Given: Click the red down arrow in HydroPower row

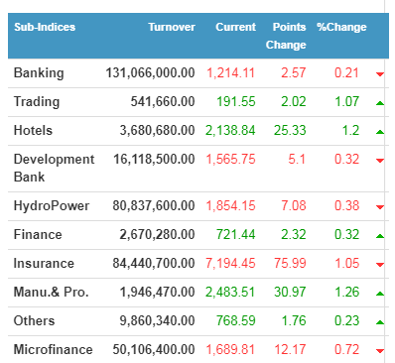Looking at the screenshot, I should (x=380, y=207).
